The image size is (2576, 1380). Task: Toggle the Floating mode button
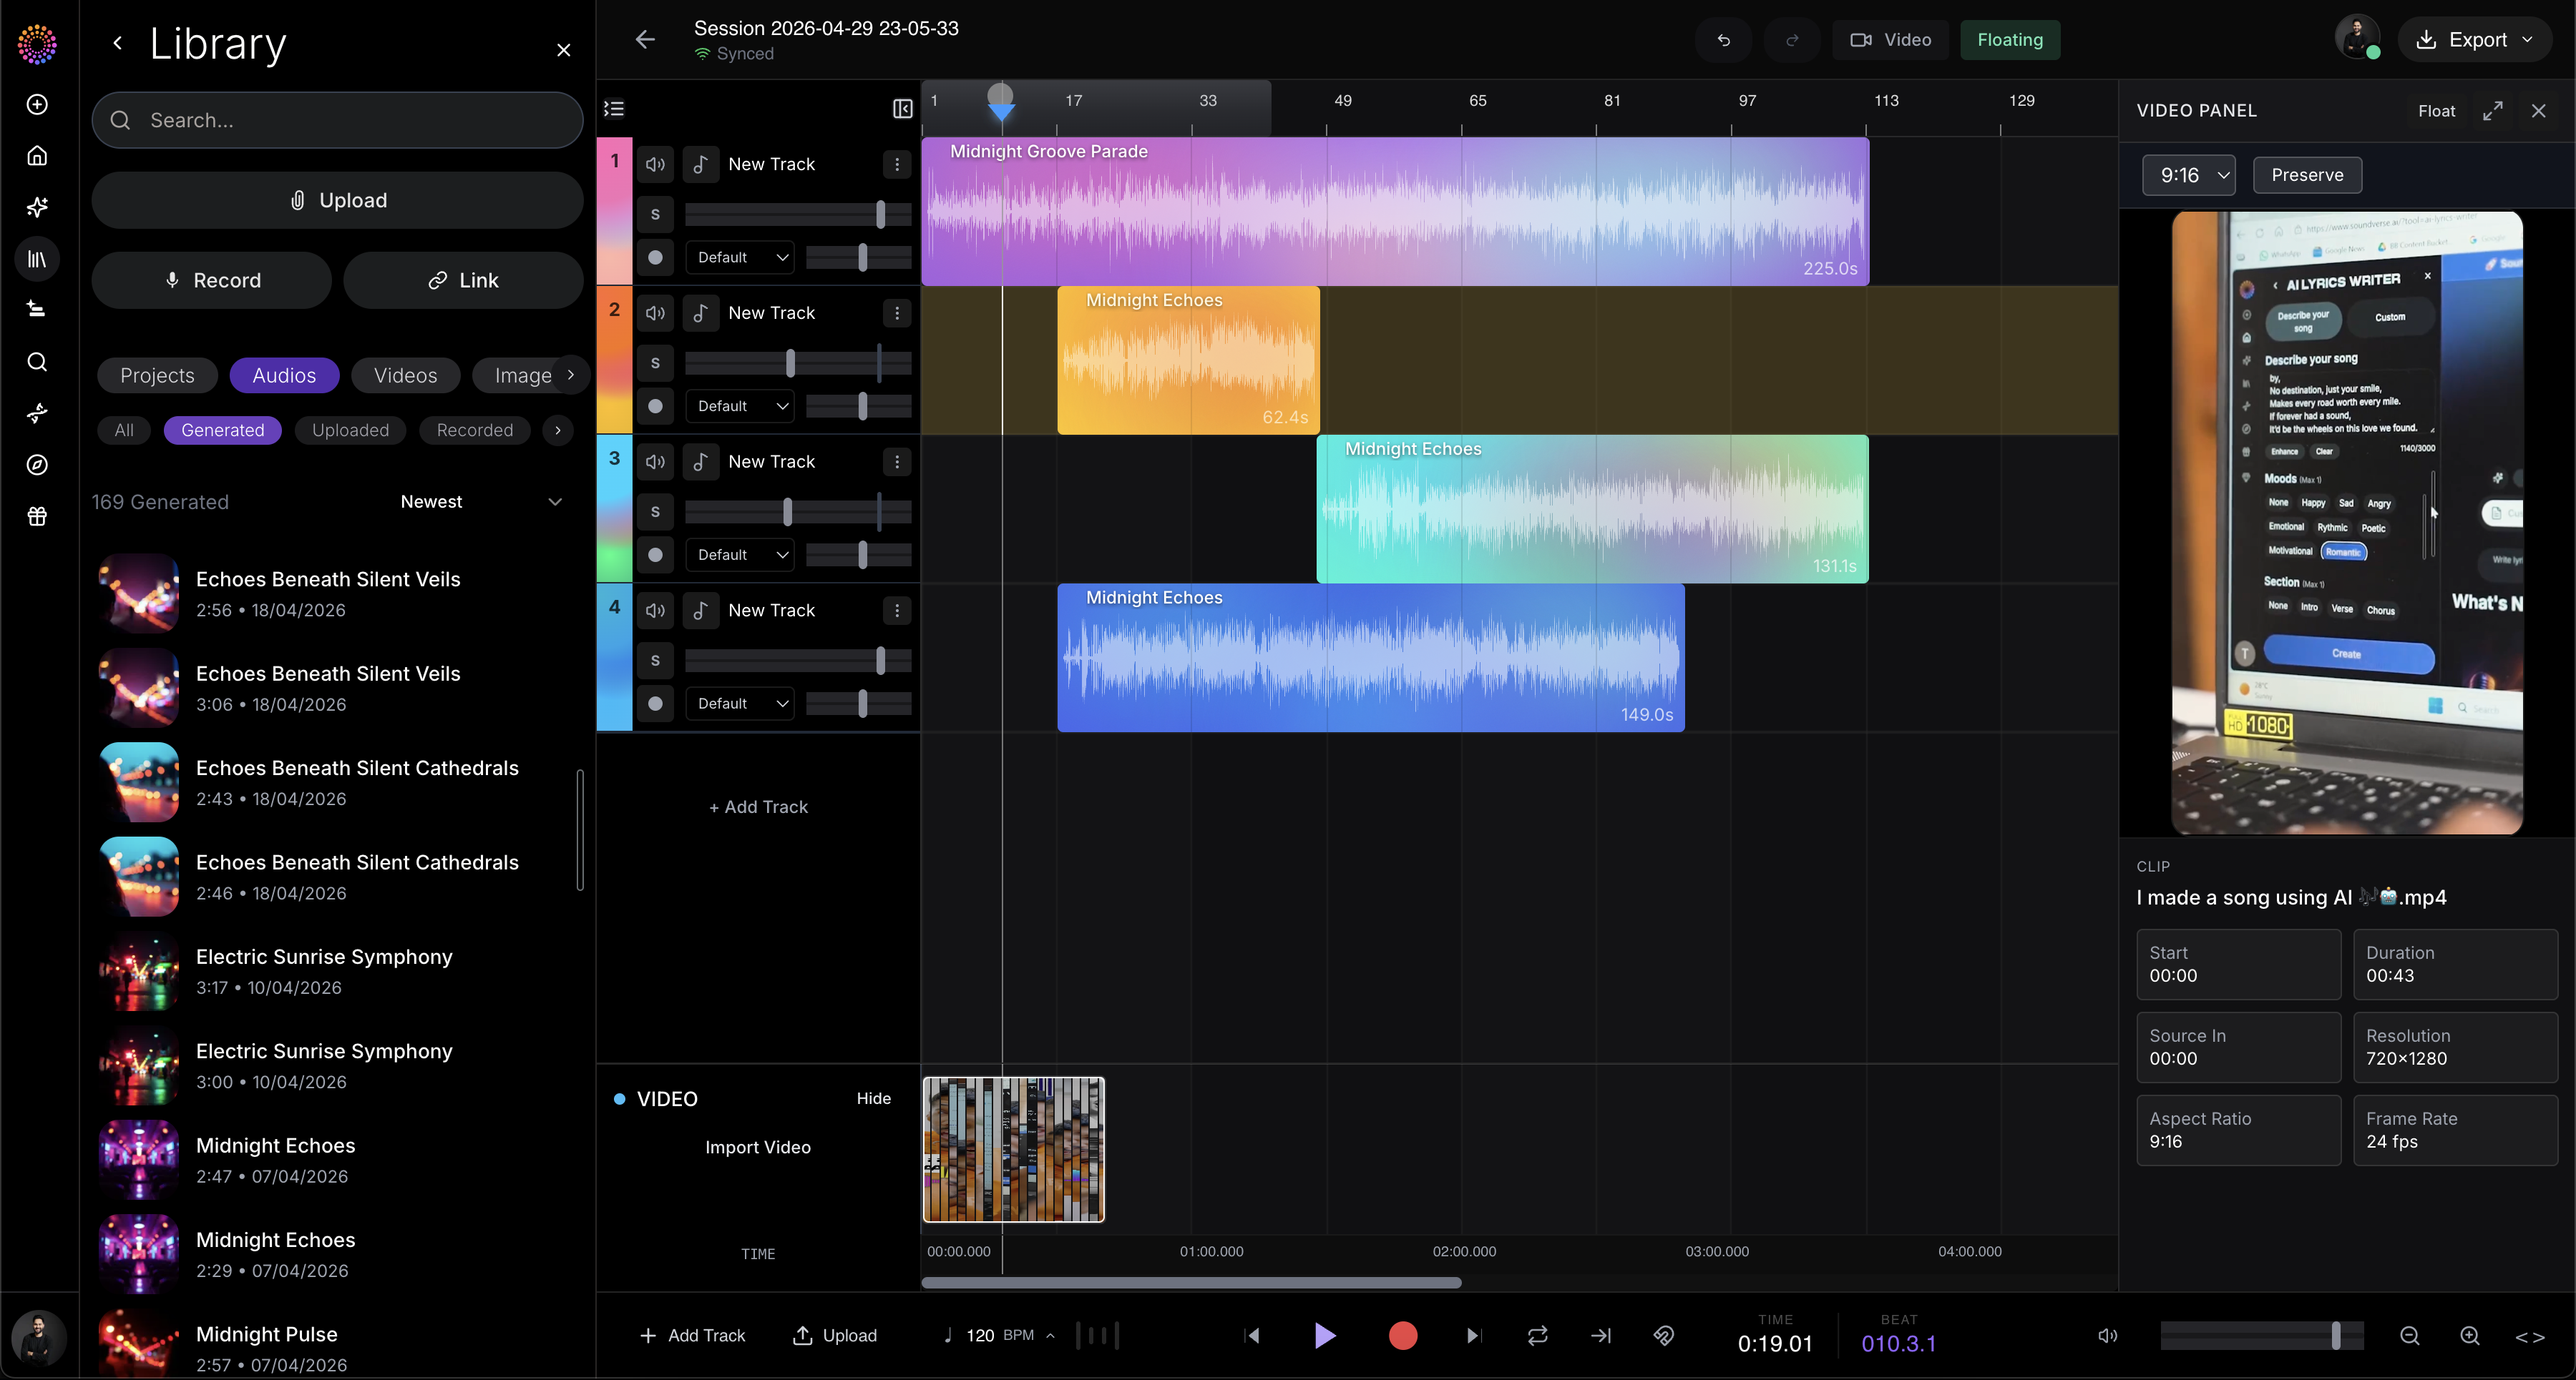(2010, 40)
